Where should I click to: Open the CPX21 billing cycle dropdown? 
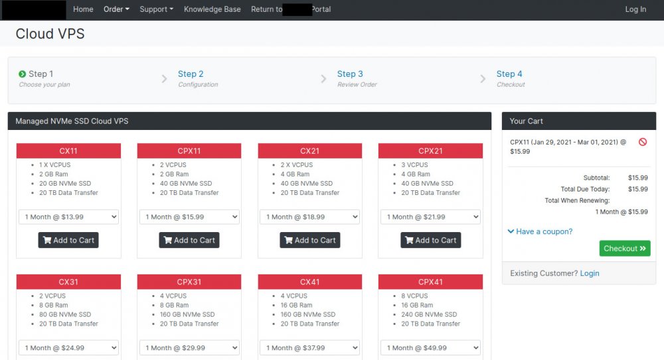click(431, 217)
